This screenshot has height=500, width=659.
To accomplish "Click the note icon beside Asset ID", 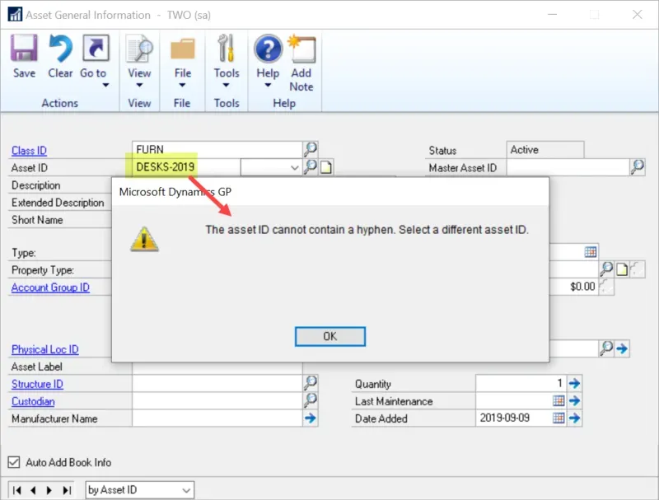I will pos(326,167).
